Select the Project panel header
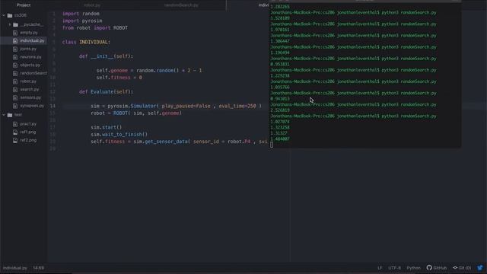 point(24,5)
